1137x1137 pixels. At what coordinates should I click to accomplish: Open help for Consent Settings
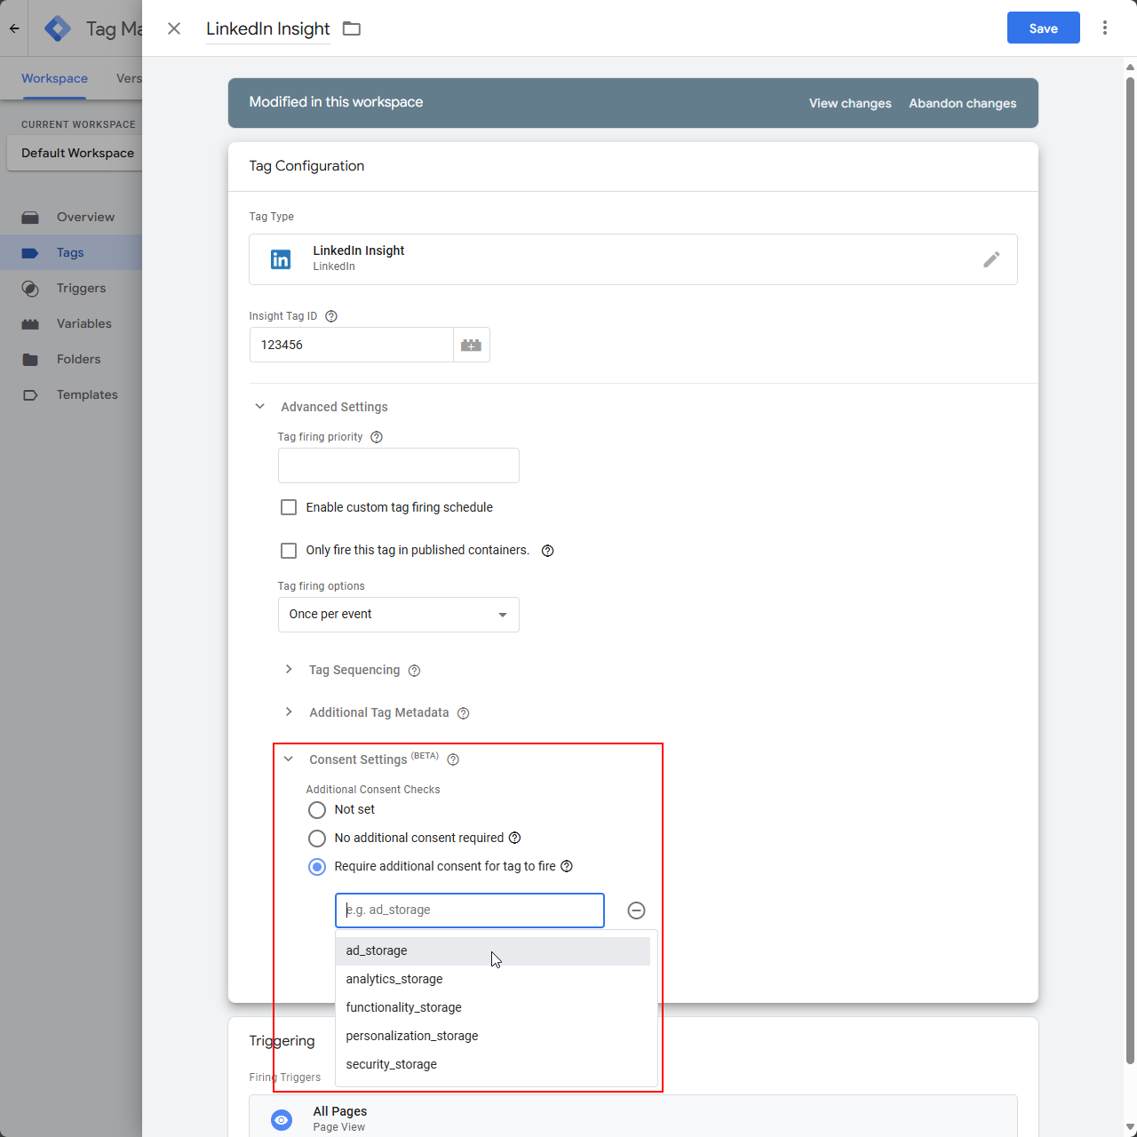tap(453, 759)
